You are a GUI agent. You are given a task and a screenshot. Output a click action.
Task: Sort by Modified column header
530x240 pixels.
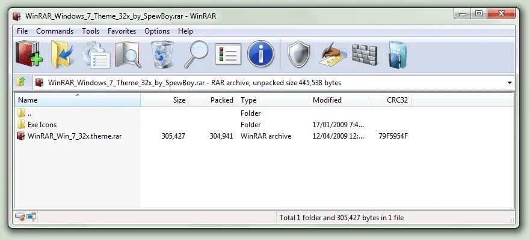[339, 100]
